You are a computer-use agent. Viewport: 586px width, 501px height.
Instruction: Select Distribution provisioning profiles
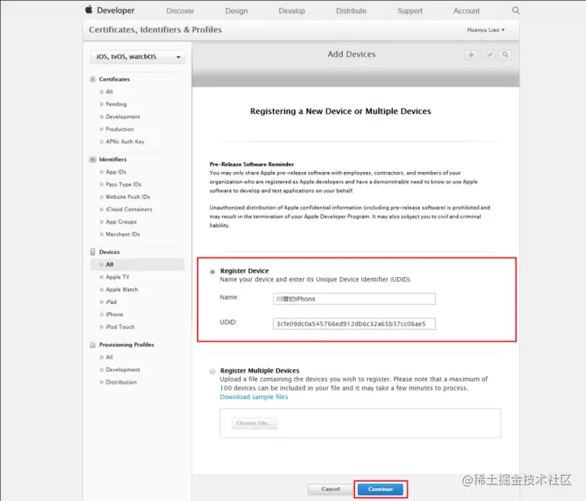tap(121, 382)
